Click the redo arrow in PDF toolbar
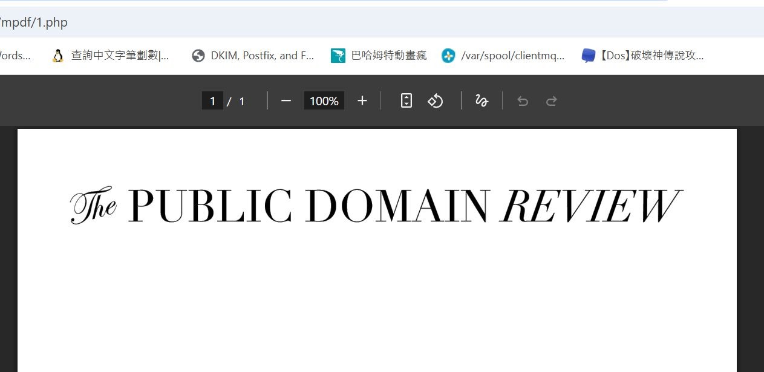This screenshot has width=764, height=372. click(552, 101)
